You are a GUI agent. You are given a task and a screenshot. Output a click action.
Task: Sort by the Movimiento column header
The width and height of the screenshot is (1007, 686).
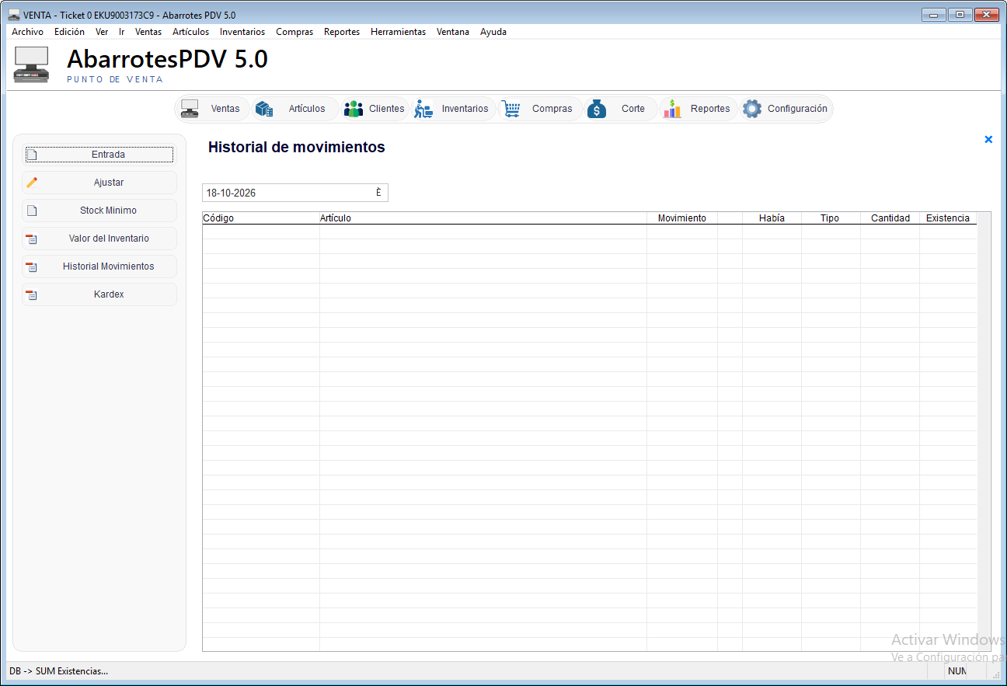pos(682,218)
